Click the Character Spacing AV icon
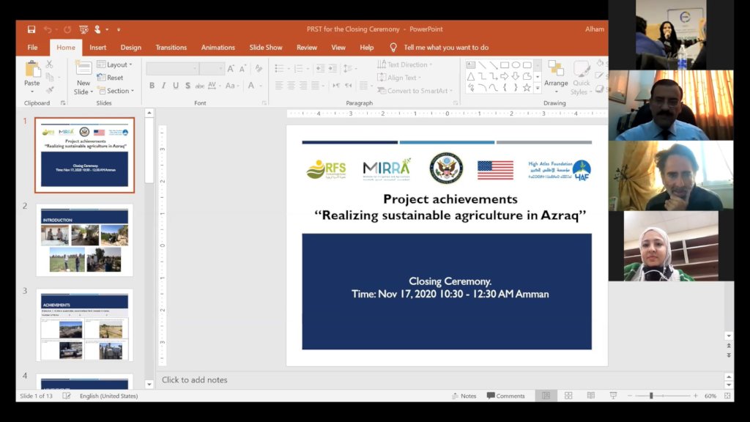 (x=212, y=86)
